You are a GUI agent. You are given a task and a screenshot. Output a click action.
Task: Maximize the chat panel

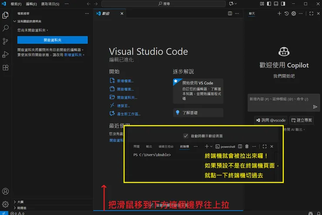(311, 14)
